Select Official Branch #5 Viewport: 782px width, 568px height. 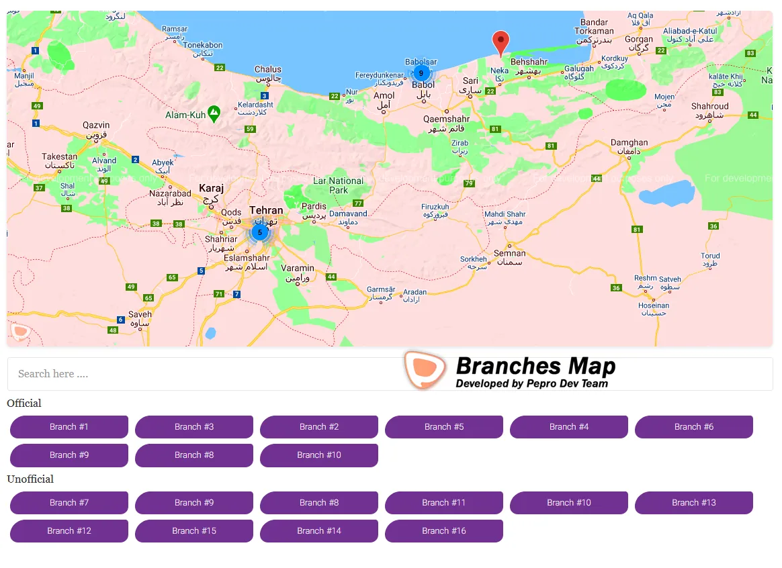tap(444, 427)
